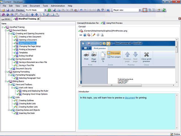Select the Saving a Text File topic
The image size is (181, 136).
[x=26, y=65]
